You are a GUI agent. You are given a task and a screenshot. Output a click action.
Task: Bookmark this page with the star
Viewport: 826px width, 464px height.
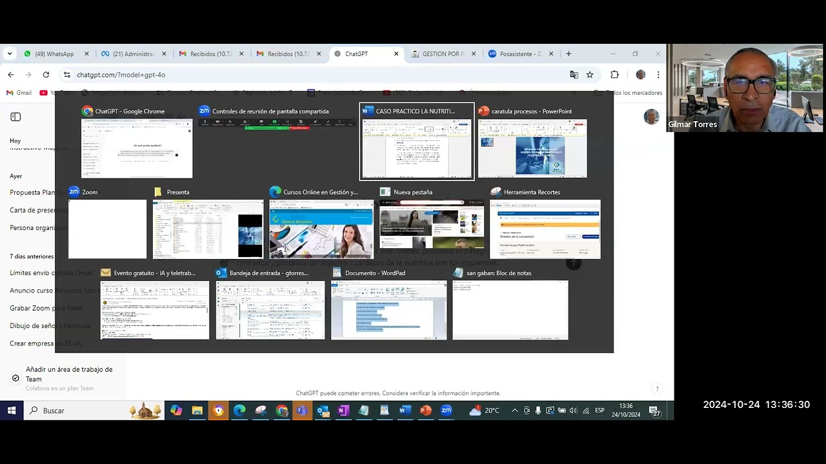(x=590, y=75)
